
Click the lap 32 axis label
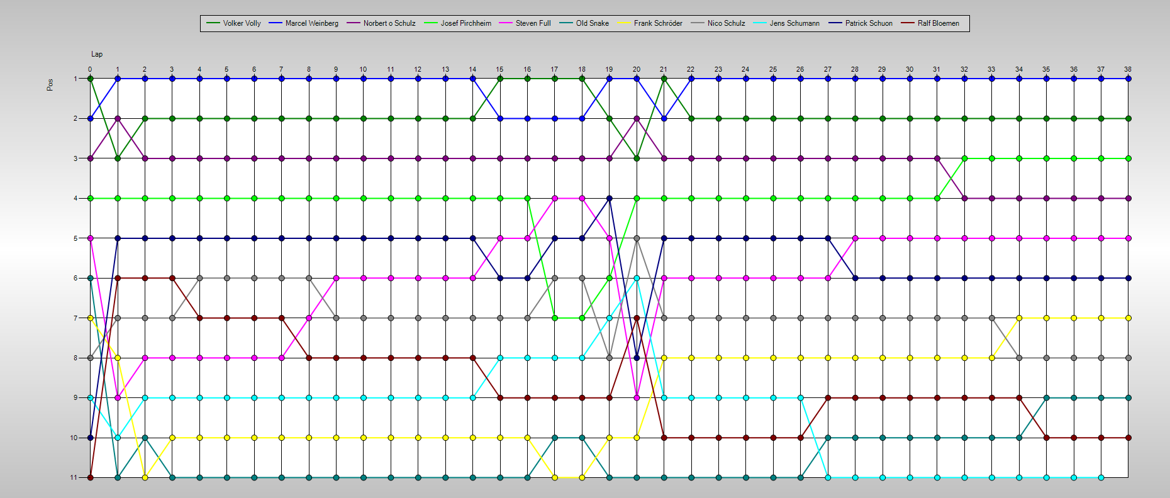pyautogui.click(x=964, y=69)
